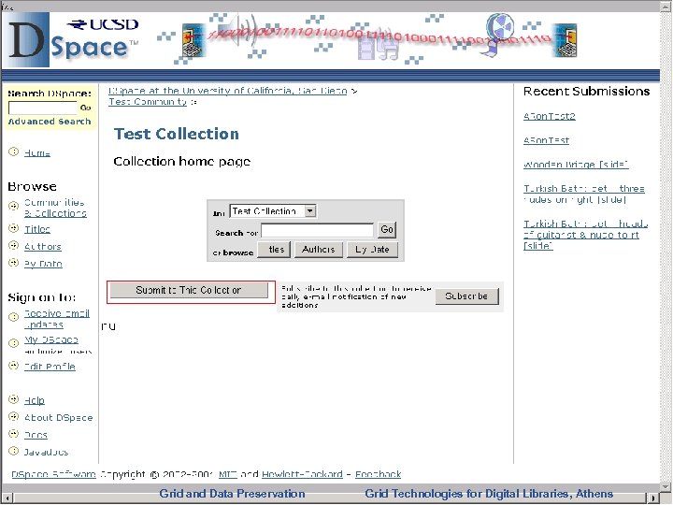The width and height of the screenshot is (673, 505).
Task: Click the Test Collection heading
Action: pyautogui.click(x=176, y=134)
